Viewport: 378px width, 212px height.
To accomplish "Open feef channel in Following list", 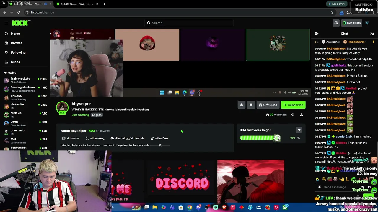I will [25, 140].
